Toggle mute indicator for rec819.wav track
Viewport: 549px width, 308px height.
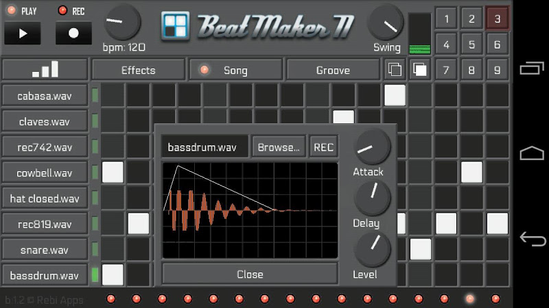pos(95,224)
